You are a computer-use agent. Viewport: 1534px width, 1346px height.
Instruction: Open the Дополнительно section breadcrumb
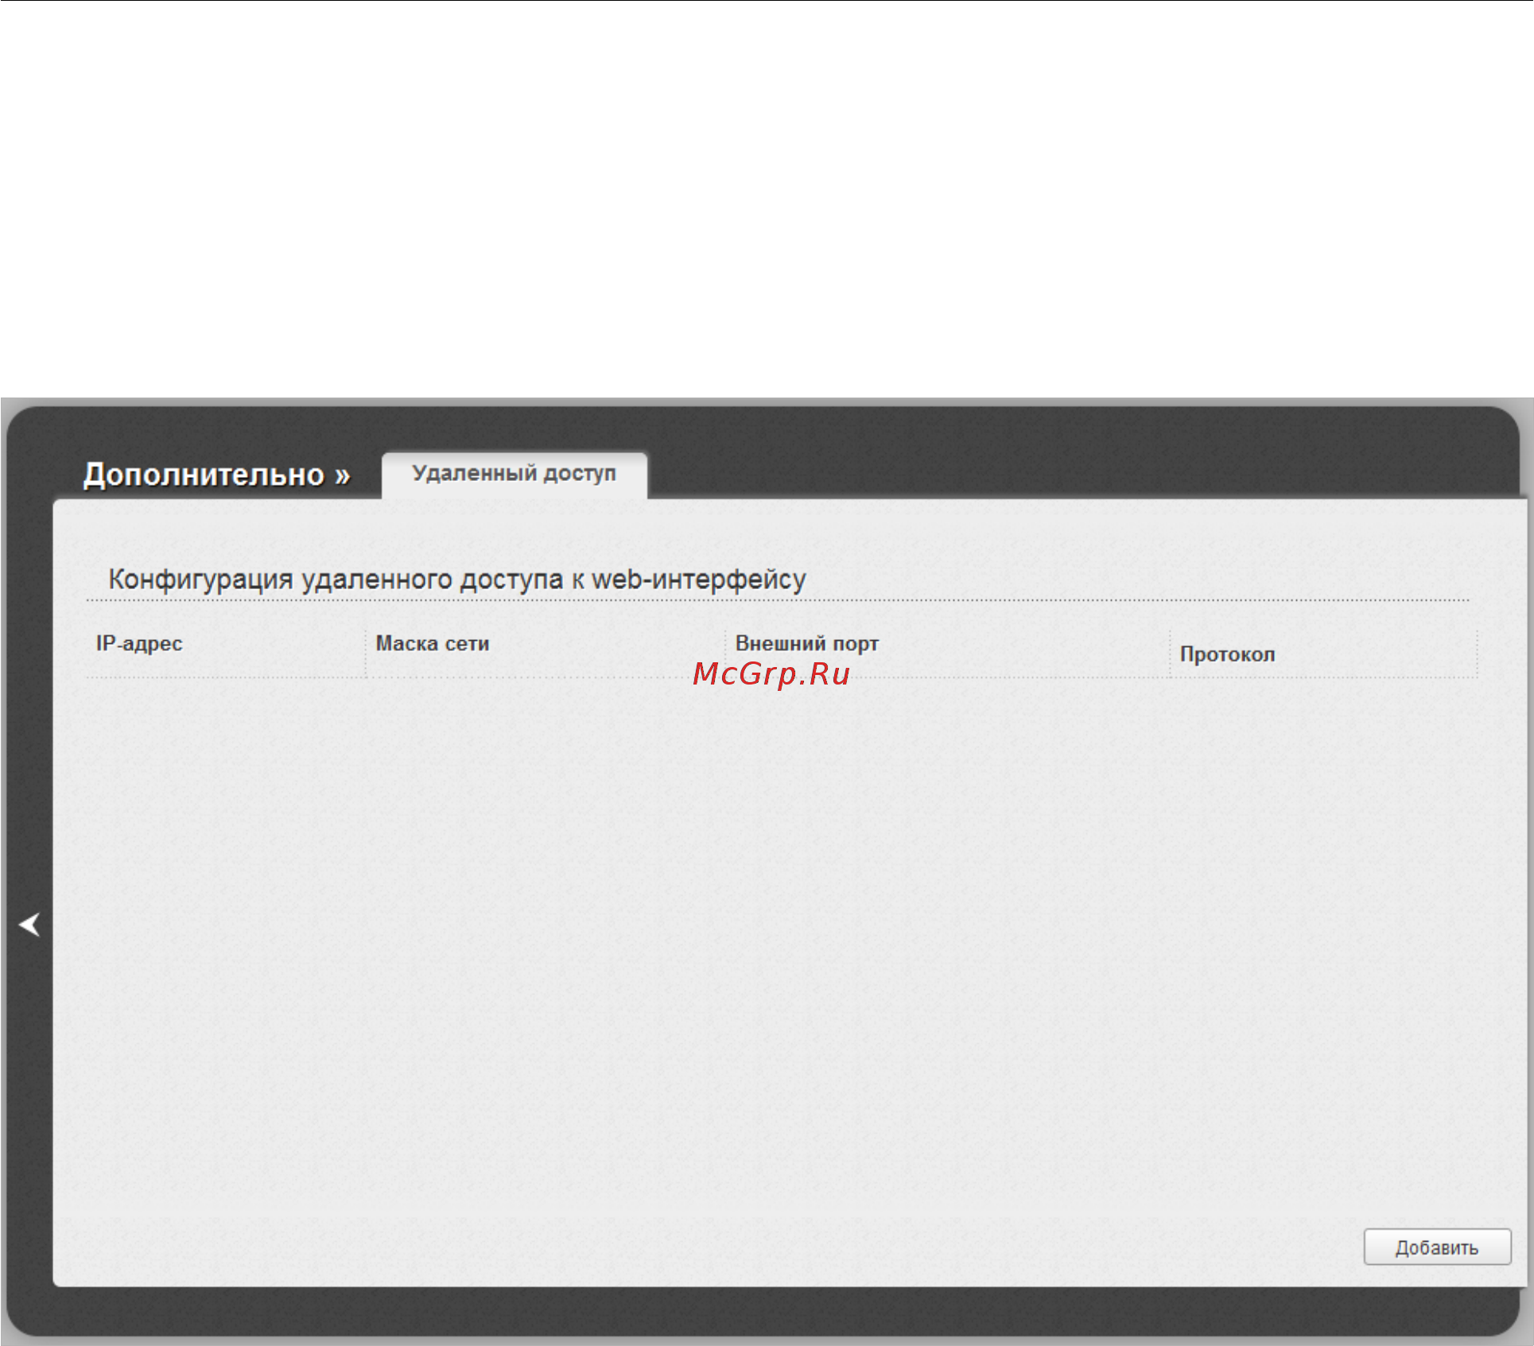tap(204, 475)
